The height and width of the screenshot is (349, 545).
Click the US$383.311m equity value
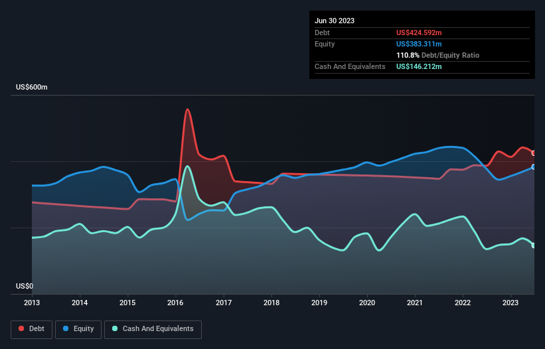pyautogui.click(x=419, y=44)
